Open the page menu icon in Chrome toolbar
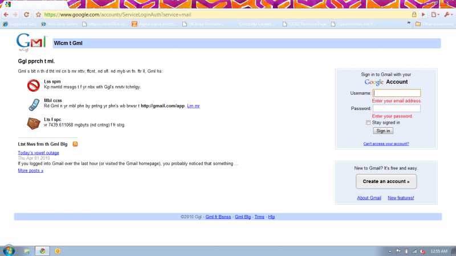 click(435, 15)
